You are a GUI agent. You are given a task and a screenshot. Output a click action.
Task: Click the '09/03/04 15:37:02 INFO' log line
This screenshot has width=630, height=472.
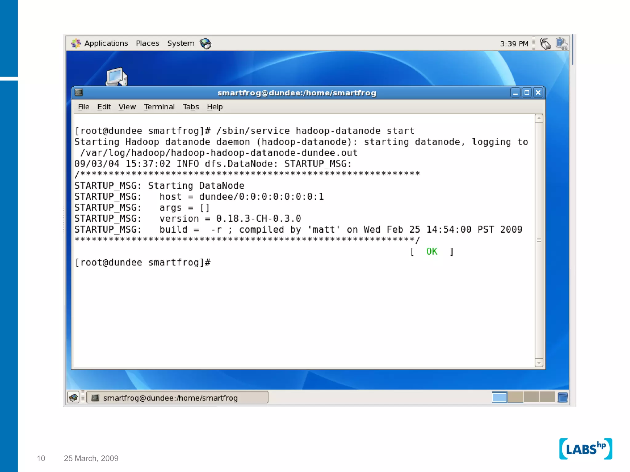(213, 164)
